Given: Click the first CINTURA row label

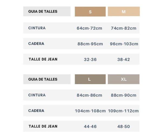Looking at the screenshot, I should tap(37, 28).
